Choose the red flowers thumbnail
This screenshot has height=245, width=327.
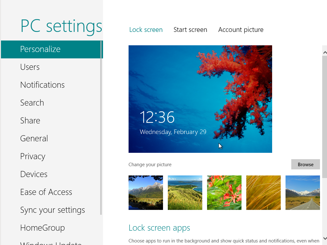pos(224,193)
